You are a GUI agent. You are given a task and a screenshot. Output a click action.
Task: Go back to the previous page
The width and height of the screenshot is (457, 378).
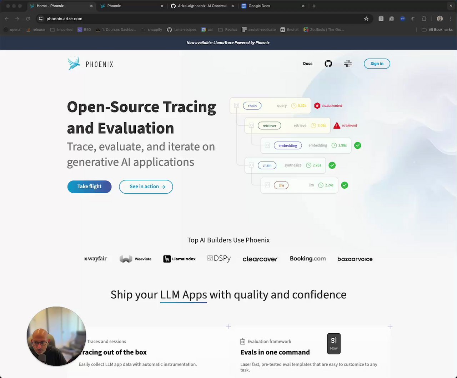7,19
